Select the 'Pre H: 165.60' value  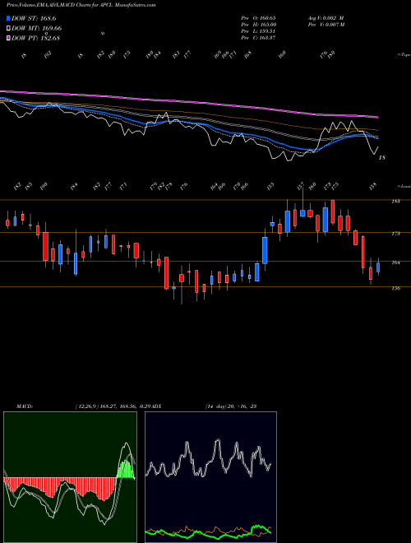258,24
